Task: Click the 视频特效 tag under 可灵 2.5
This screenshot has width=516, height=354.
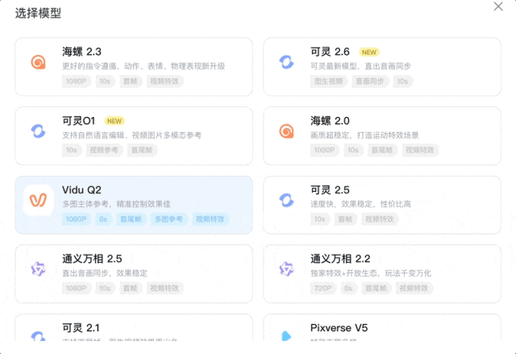Action: click(380, 219)
